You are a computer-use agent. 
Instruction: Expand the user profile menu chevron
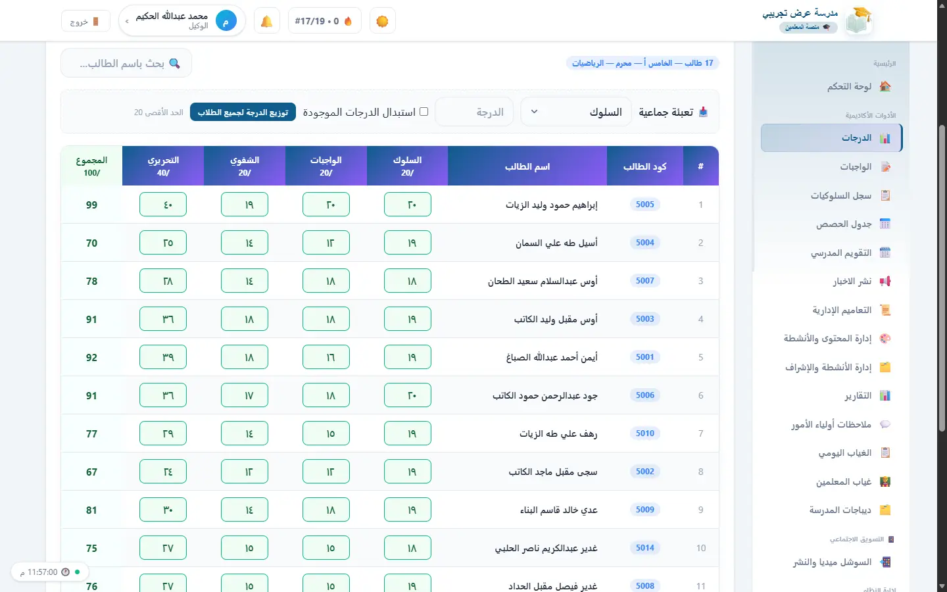click(127, 21)
